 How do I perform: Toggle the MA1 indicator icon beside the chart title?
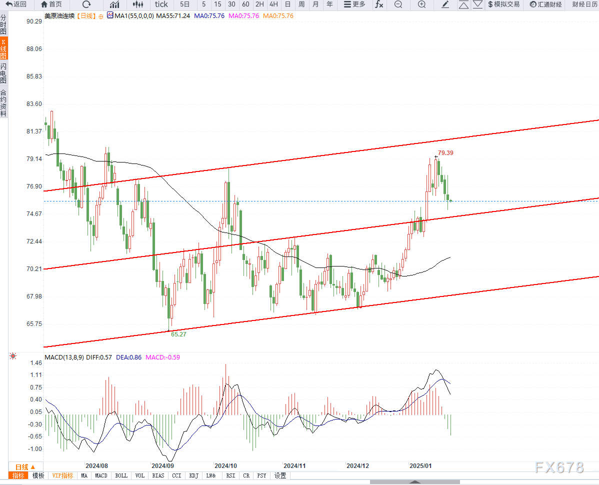point(110,15)
